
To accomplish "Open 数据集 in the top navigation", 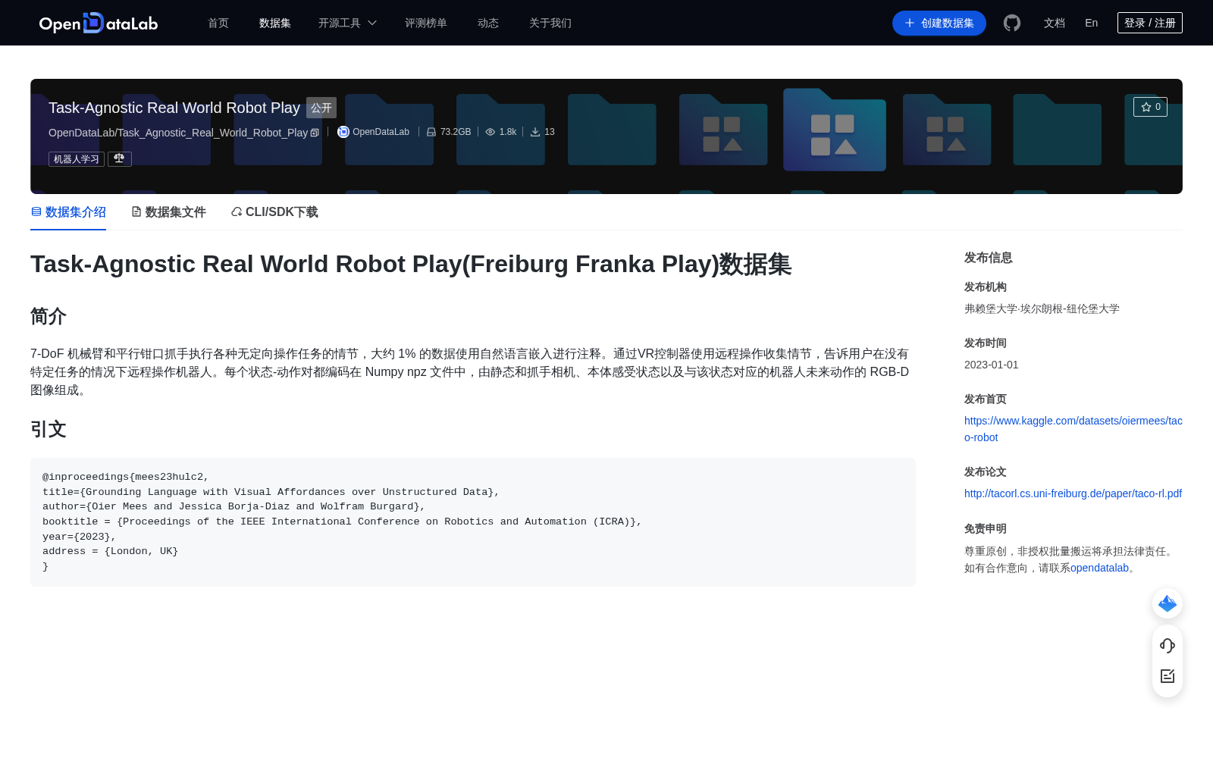I will pyautogui.click(x=275, y=23).
